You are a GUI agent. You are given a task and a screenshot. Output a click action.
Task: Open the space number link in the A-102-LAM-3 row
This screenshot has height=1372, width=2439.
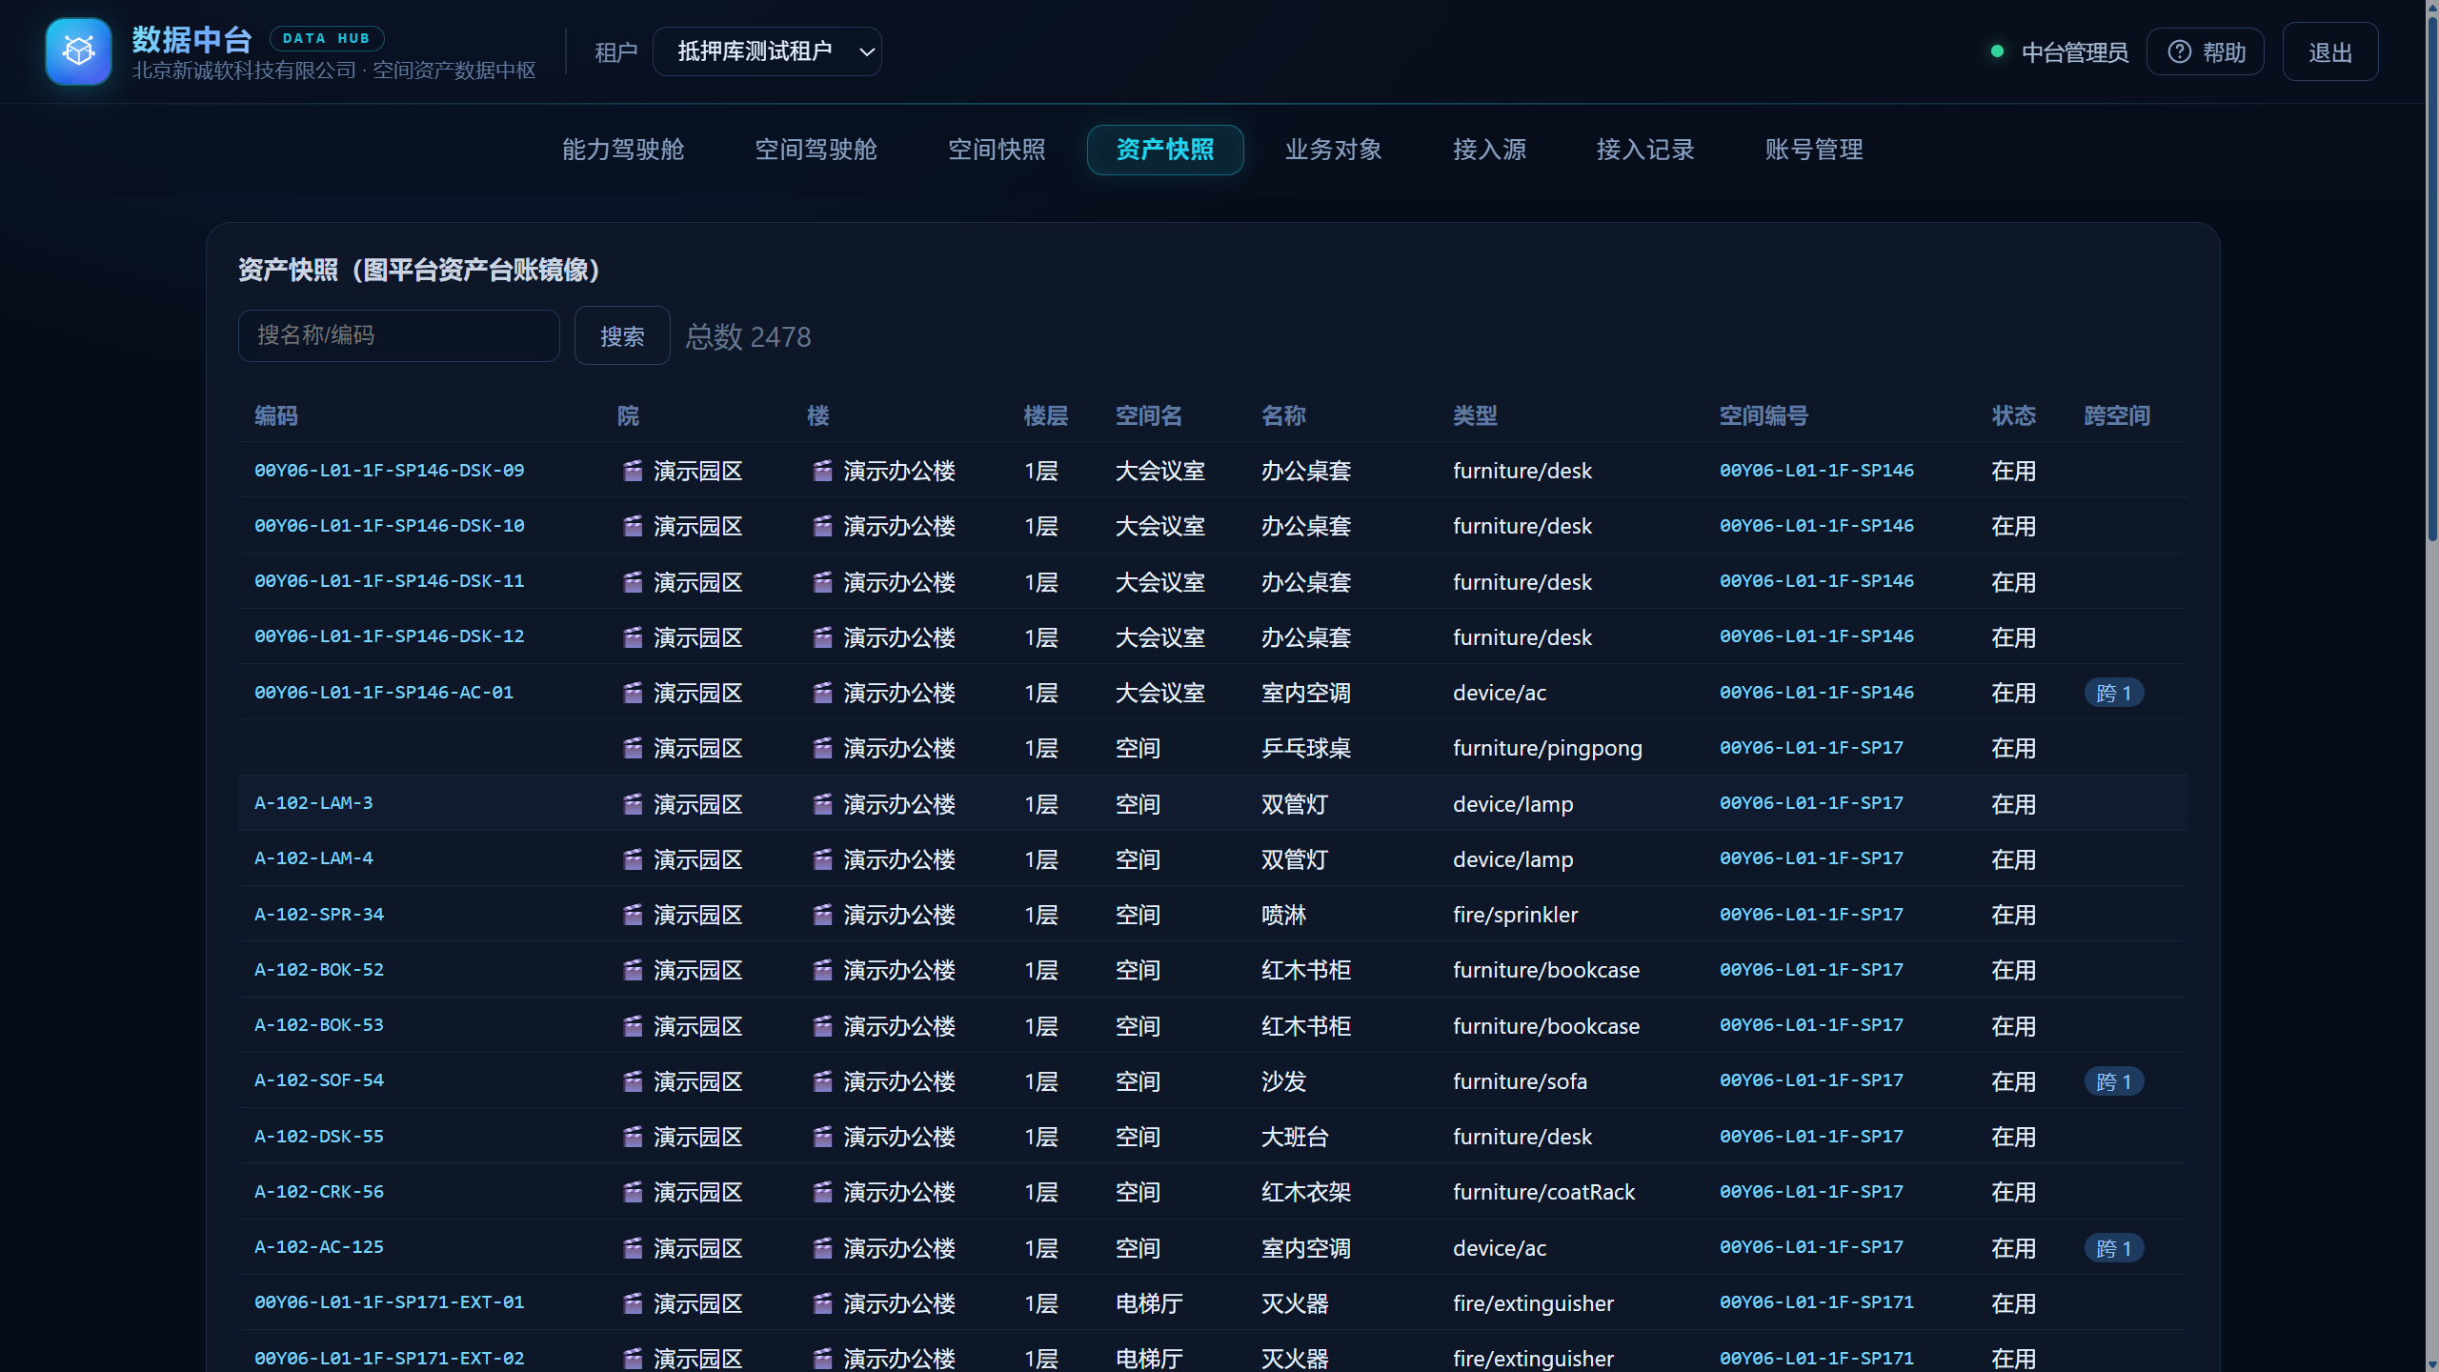[1811, 803]
